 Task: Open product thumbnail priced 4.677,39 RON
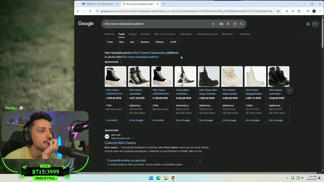[x=139, y=77]
